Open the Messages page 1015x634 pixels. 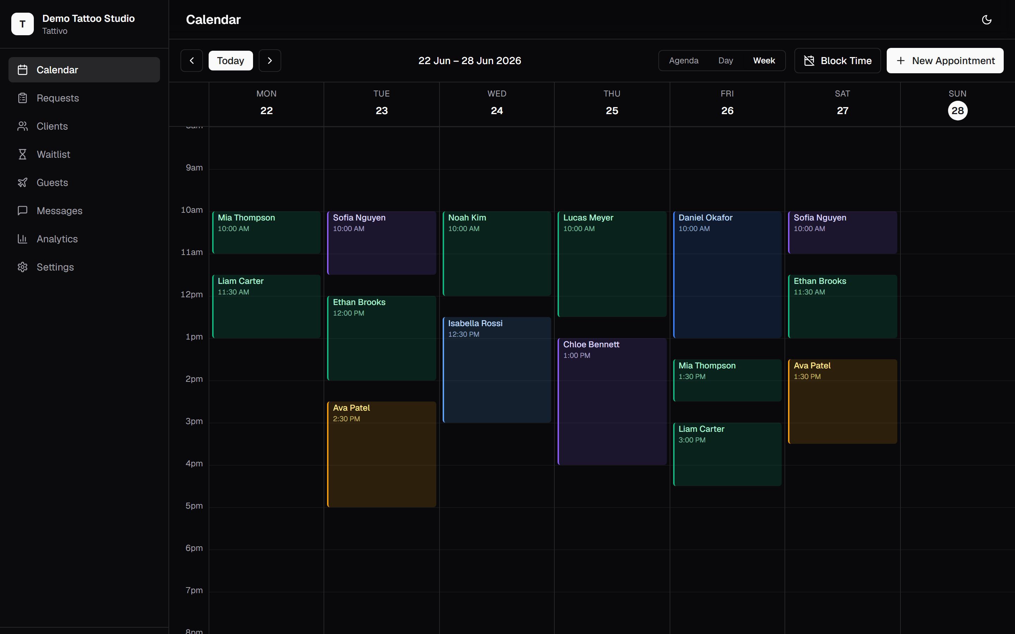click(84, 211)
